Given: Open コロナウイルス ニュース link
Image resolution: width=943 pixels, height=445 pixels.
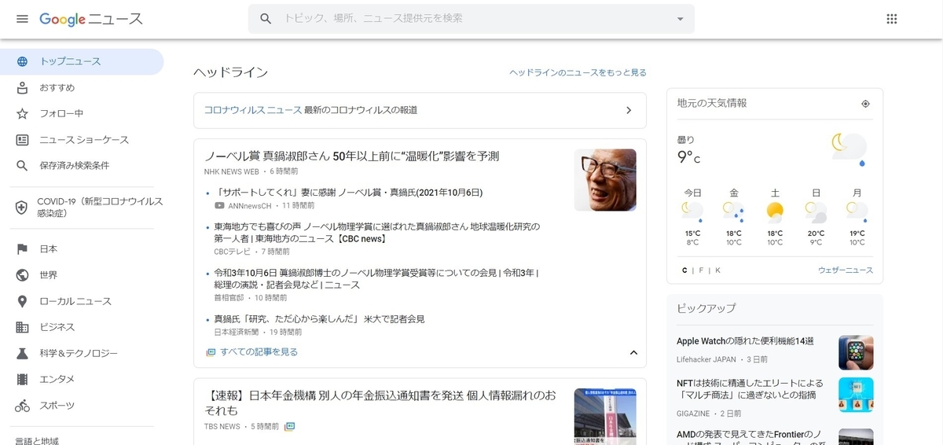Looking at the screenshot, I should (253, 110).
